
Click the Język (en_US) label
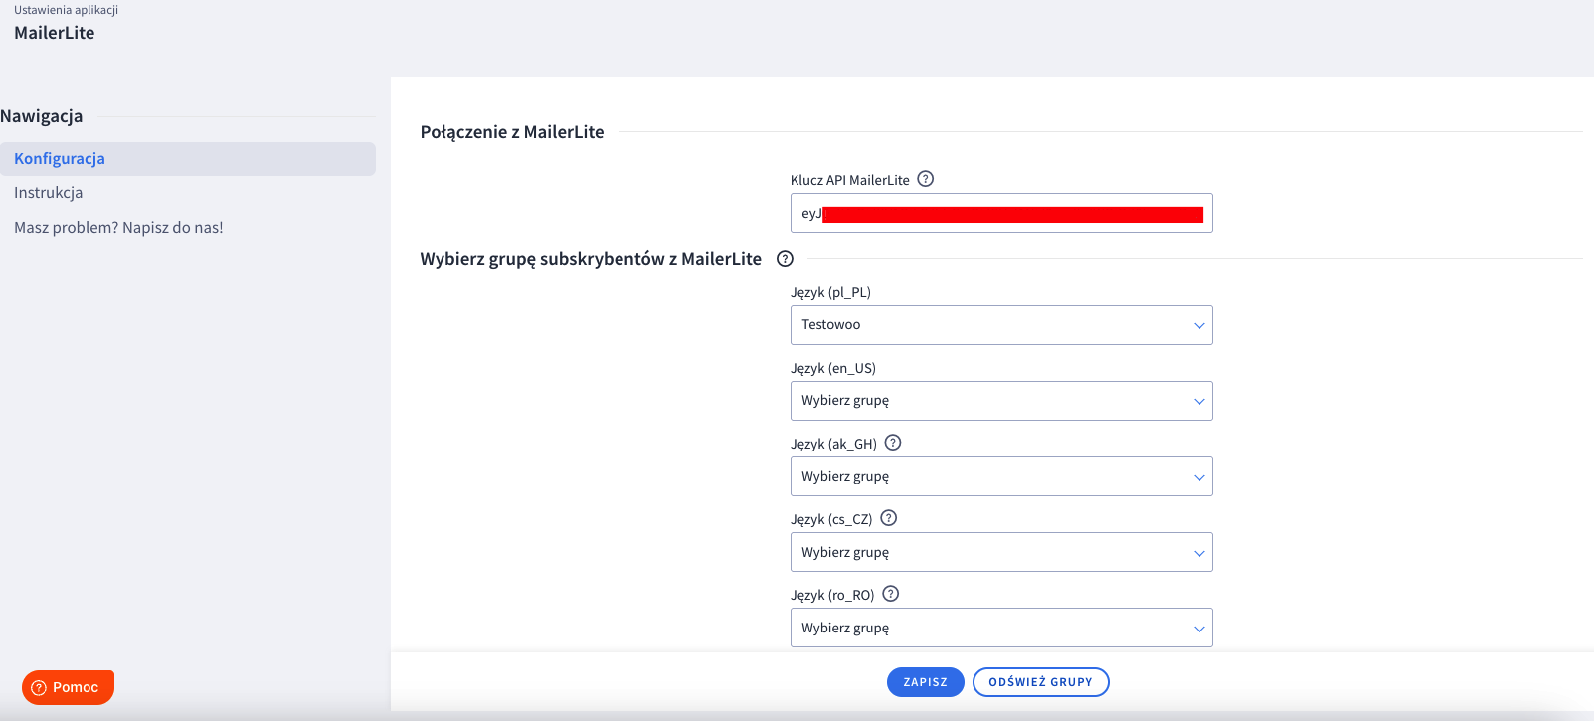833,368
